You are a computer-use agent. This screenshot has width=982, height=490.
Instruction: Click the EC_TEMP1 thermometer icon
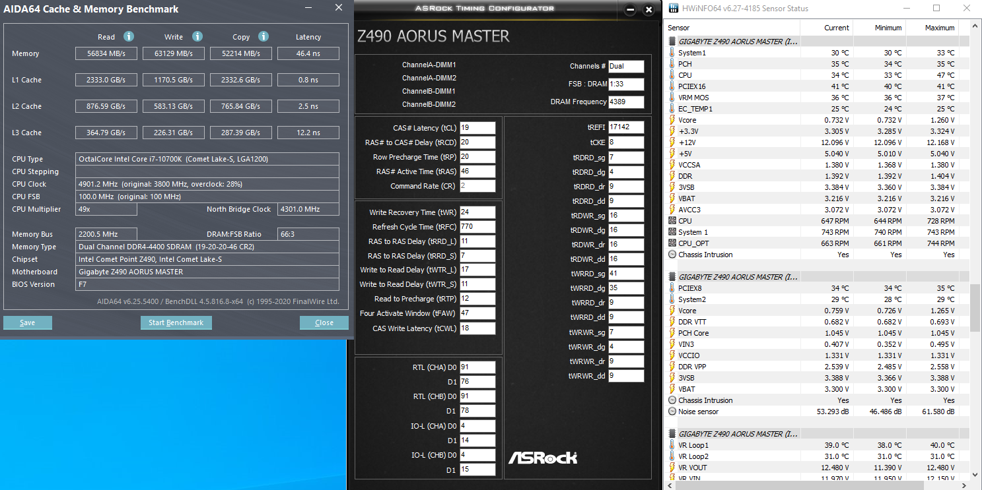pyautogui.click(x=672, y=109)
